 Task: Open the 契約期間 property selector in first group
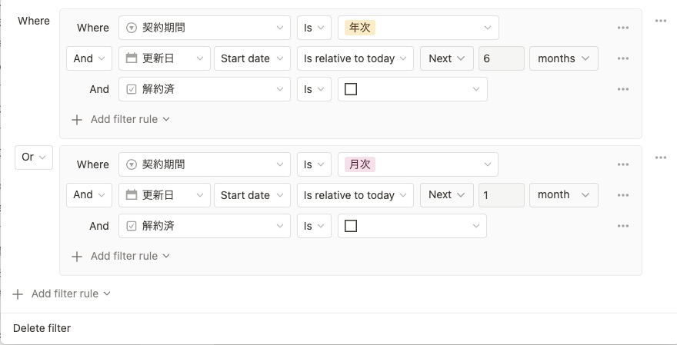(205, 28)
